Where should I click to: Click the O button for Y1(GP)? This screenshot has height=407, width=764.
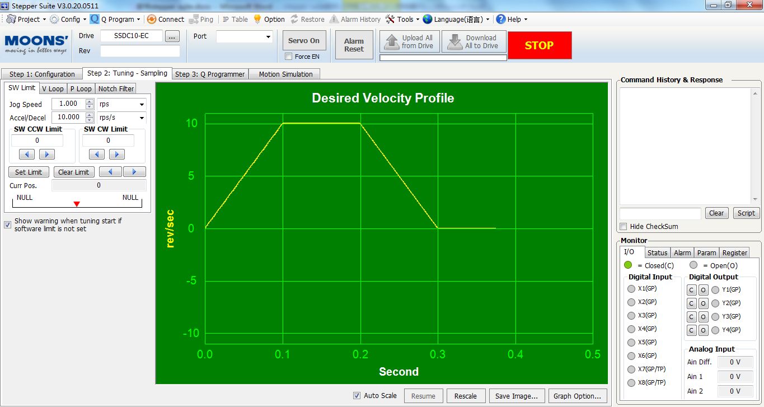point(704,290)
